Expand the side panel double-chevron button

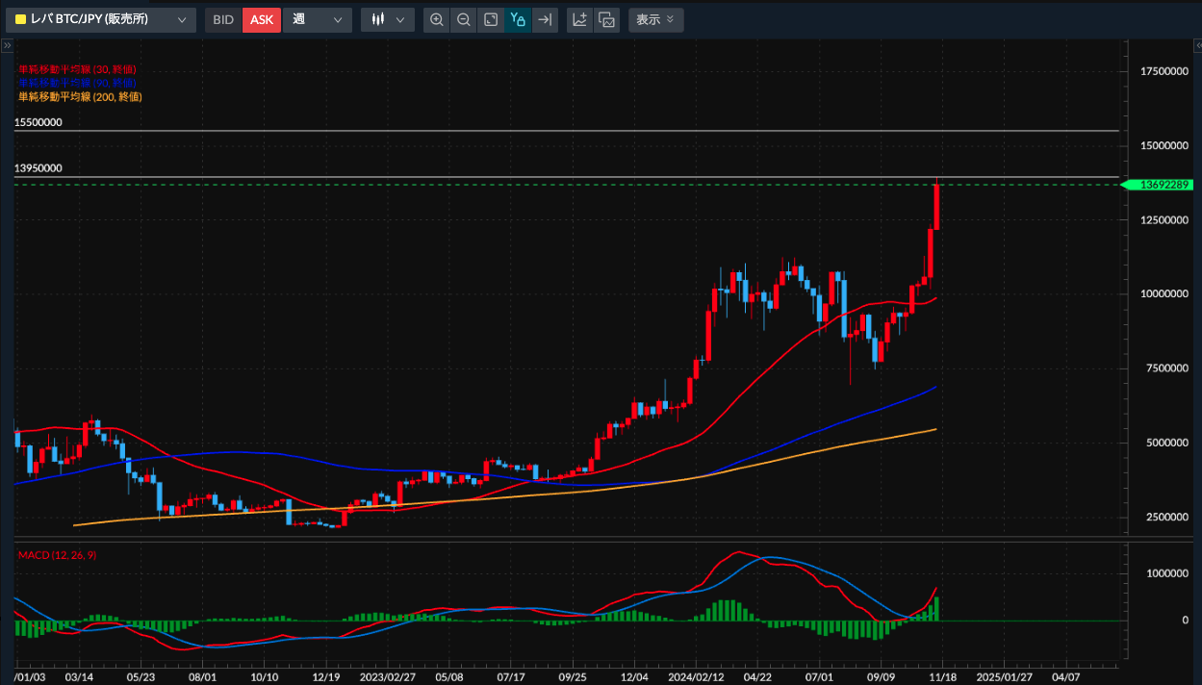6,45
